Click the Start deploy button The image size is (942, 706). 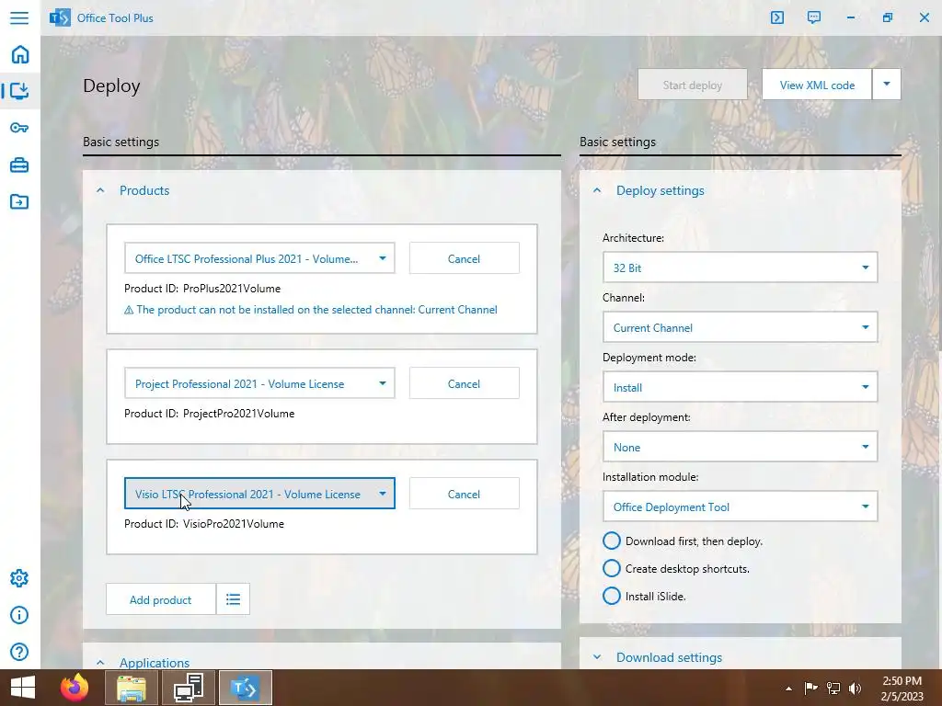point(693,85)
